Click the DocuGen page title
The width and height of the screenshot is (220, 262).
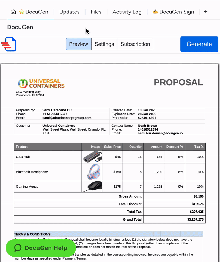click(20, 27)
